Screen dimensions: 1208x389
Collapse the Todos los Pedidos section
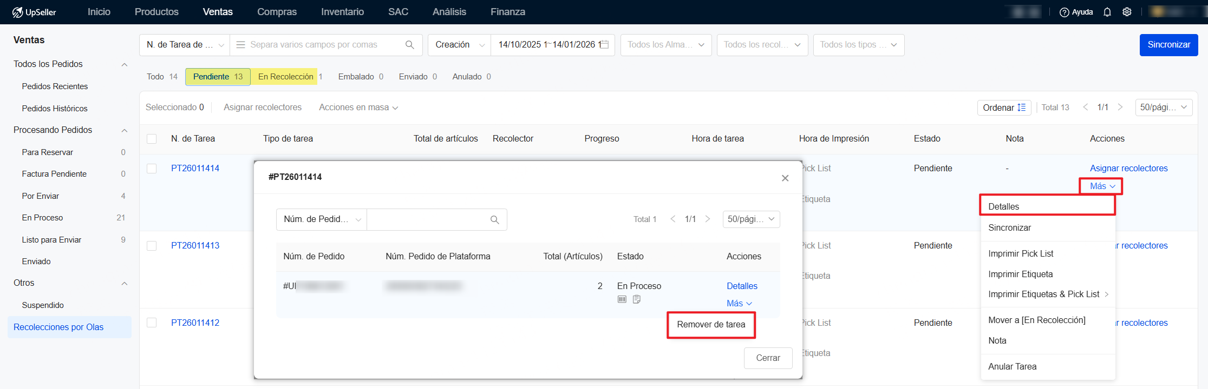[x=124, y=64]
